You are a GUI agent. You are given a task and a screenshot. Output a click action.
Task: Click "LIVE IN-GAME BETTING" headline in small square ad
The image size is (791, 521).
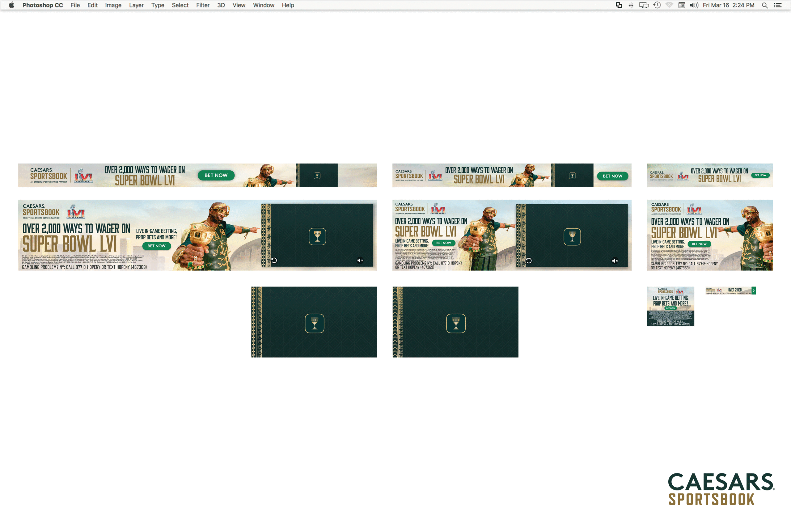pos(670,298)
